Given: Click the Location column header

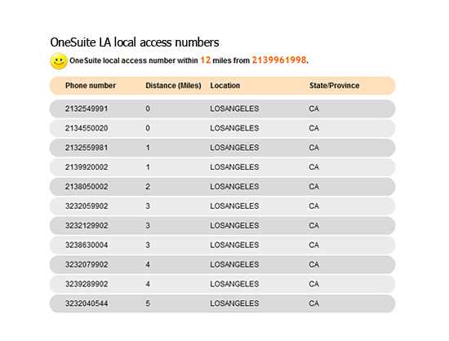Looking at the screenshot, I should (x=224, y=86).
